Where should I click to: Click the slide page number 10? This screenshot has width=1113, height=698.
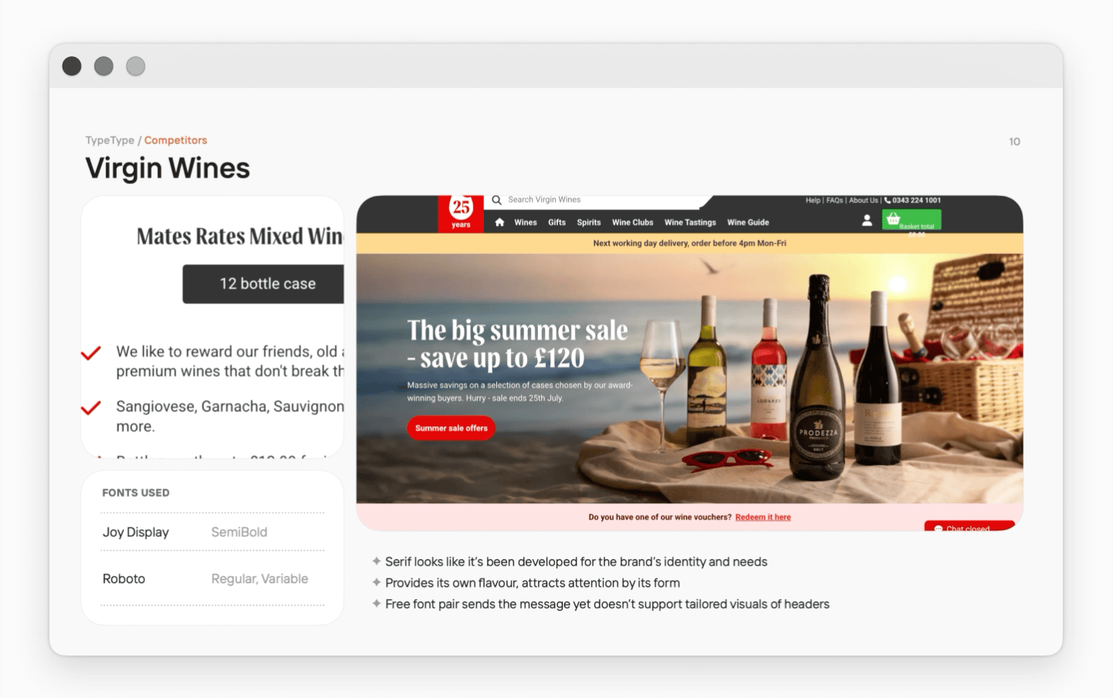point(1014,141)
